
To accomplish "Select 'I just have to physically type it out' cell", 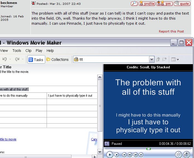I will [72, 96].
